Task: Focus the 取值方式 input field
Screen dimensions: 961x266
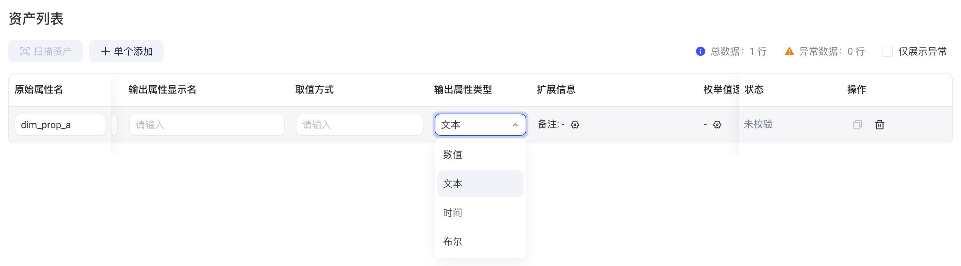Action: click(359, 125)
